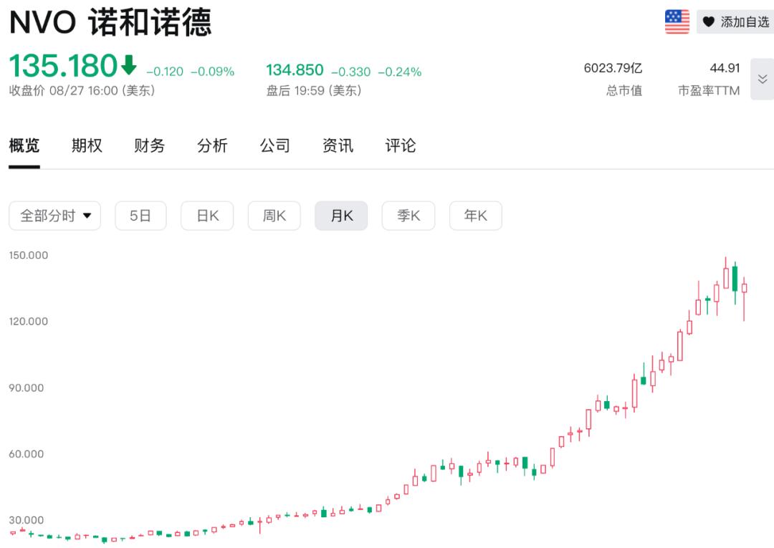The image size is (774, 548).
Task: Click the after-hours price 134.850
Action: (x=295, y=70)
